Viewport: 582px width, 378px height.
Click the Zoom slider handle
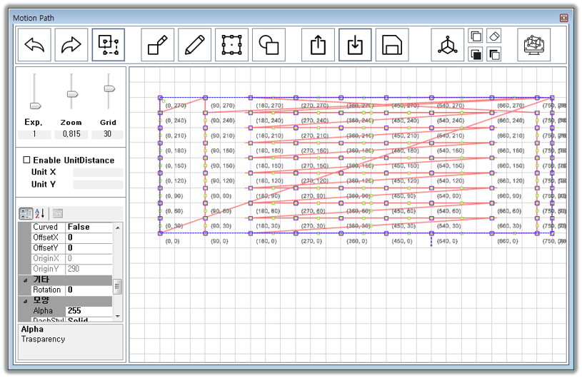tap(71, 94)
